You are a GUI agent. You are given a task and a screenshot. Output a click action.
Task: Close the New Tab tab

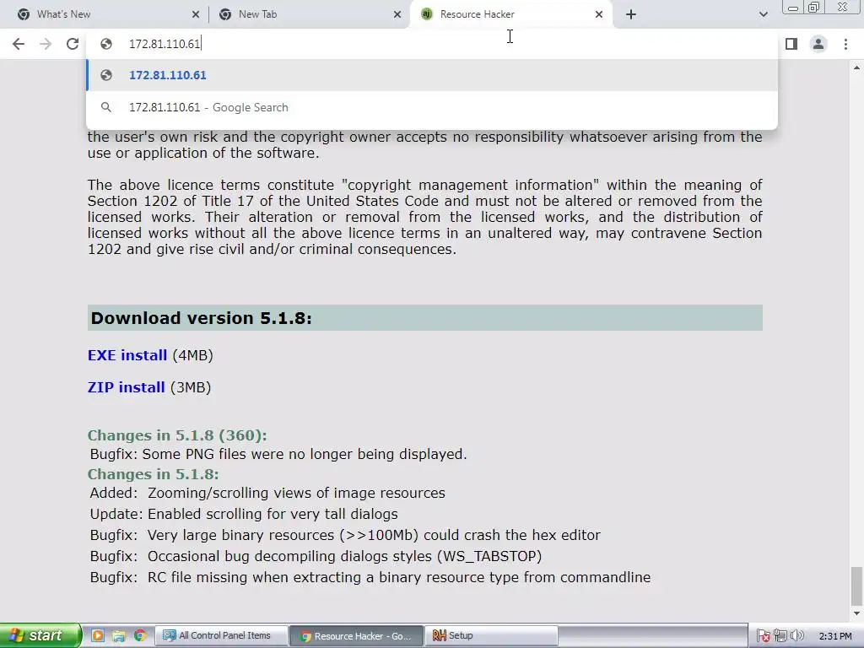(397, 14)
